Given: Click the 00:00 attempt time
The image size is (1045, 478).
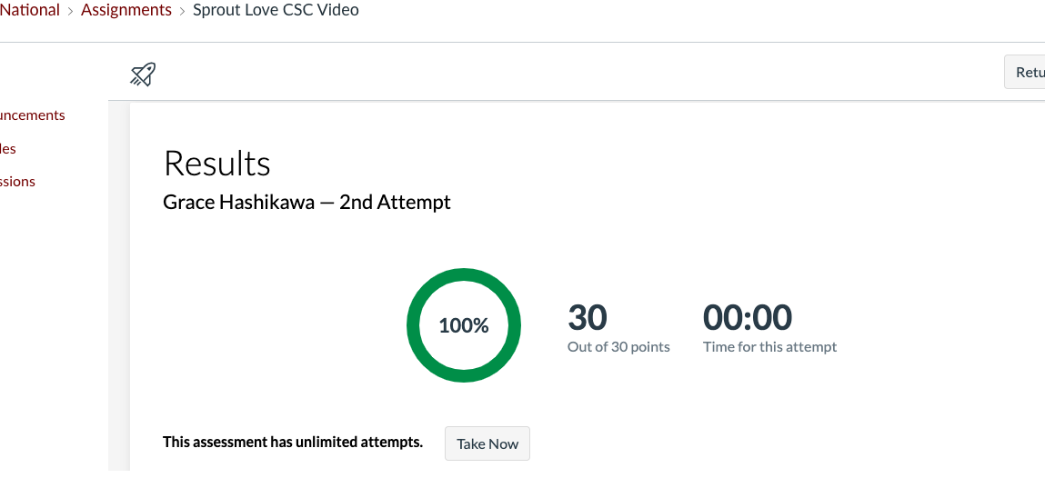Looking at the screenshot, I should pyautogui.click(x=747, y=318).
